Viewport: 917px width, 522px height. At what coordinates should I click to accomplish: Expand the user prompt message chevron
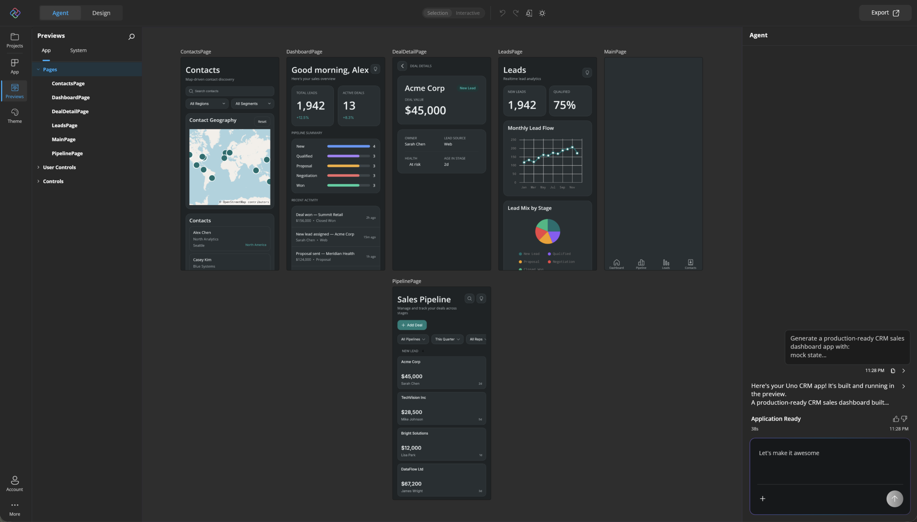pyautogui.click(x=903, y=371)
